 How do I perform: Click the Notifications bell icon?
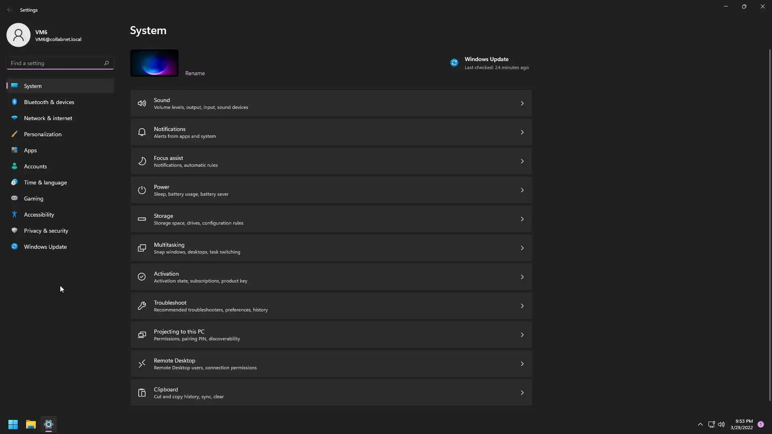[x=142, y=132]
